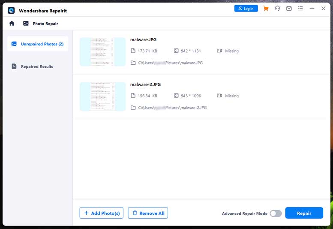Click the 156.34 KB size text
Viewport: 333px width, 229px height.
click(x=147, y=96)
